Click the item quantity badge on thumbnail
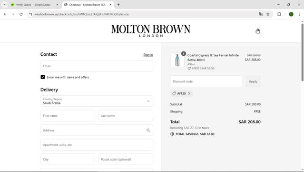Image resolution: width=304 pixels, height=172 pixels. (x=184, y=53)
